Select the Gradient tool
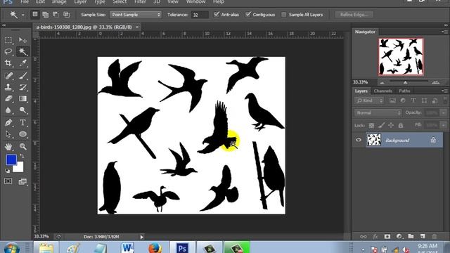The image size is (450, 253). [x=22, y=98]
